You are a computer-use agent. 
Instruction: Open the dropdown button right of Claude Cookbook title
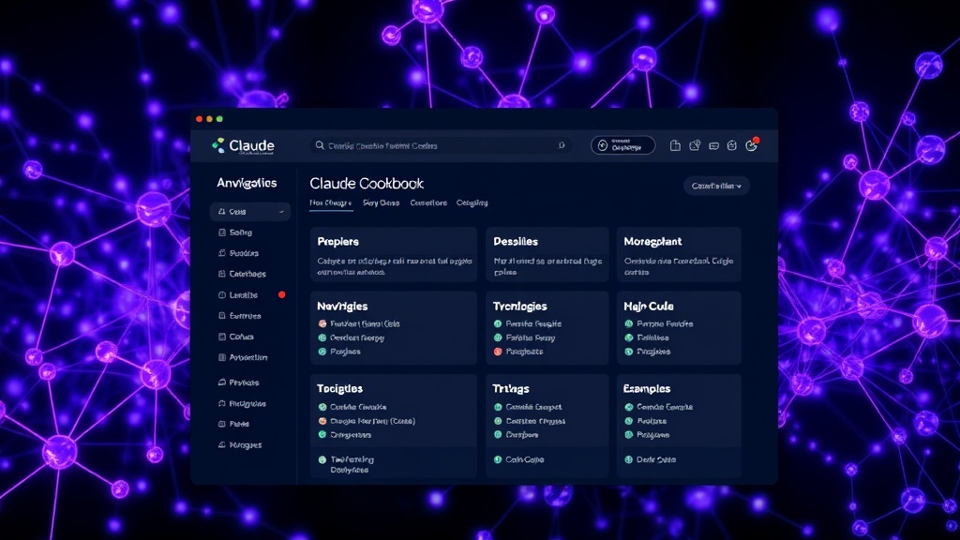click(716, 186)
